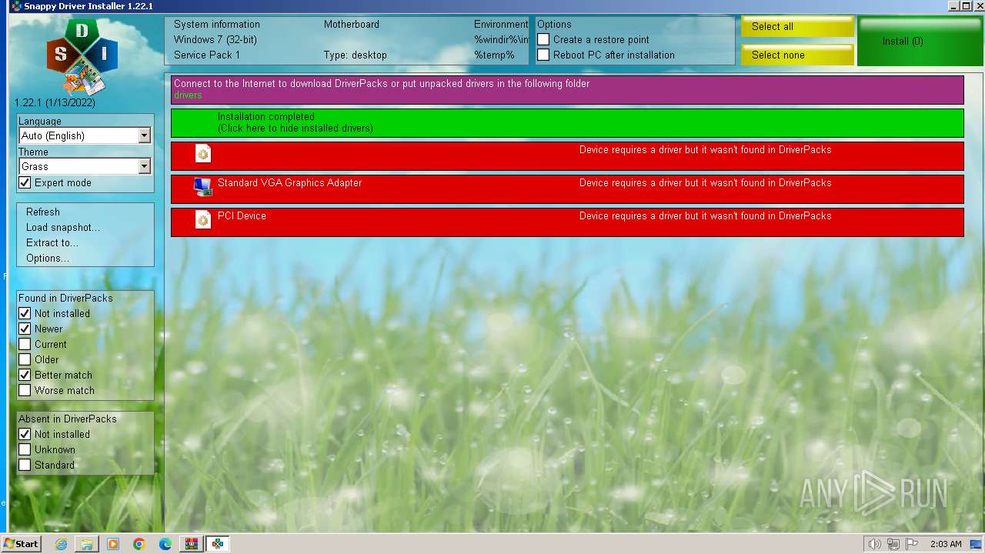Click the volume speaker tray icon
This screenshot has width=985, height=554.
pyautogui.click(x=874, y=544)
